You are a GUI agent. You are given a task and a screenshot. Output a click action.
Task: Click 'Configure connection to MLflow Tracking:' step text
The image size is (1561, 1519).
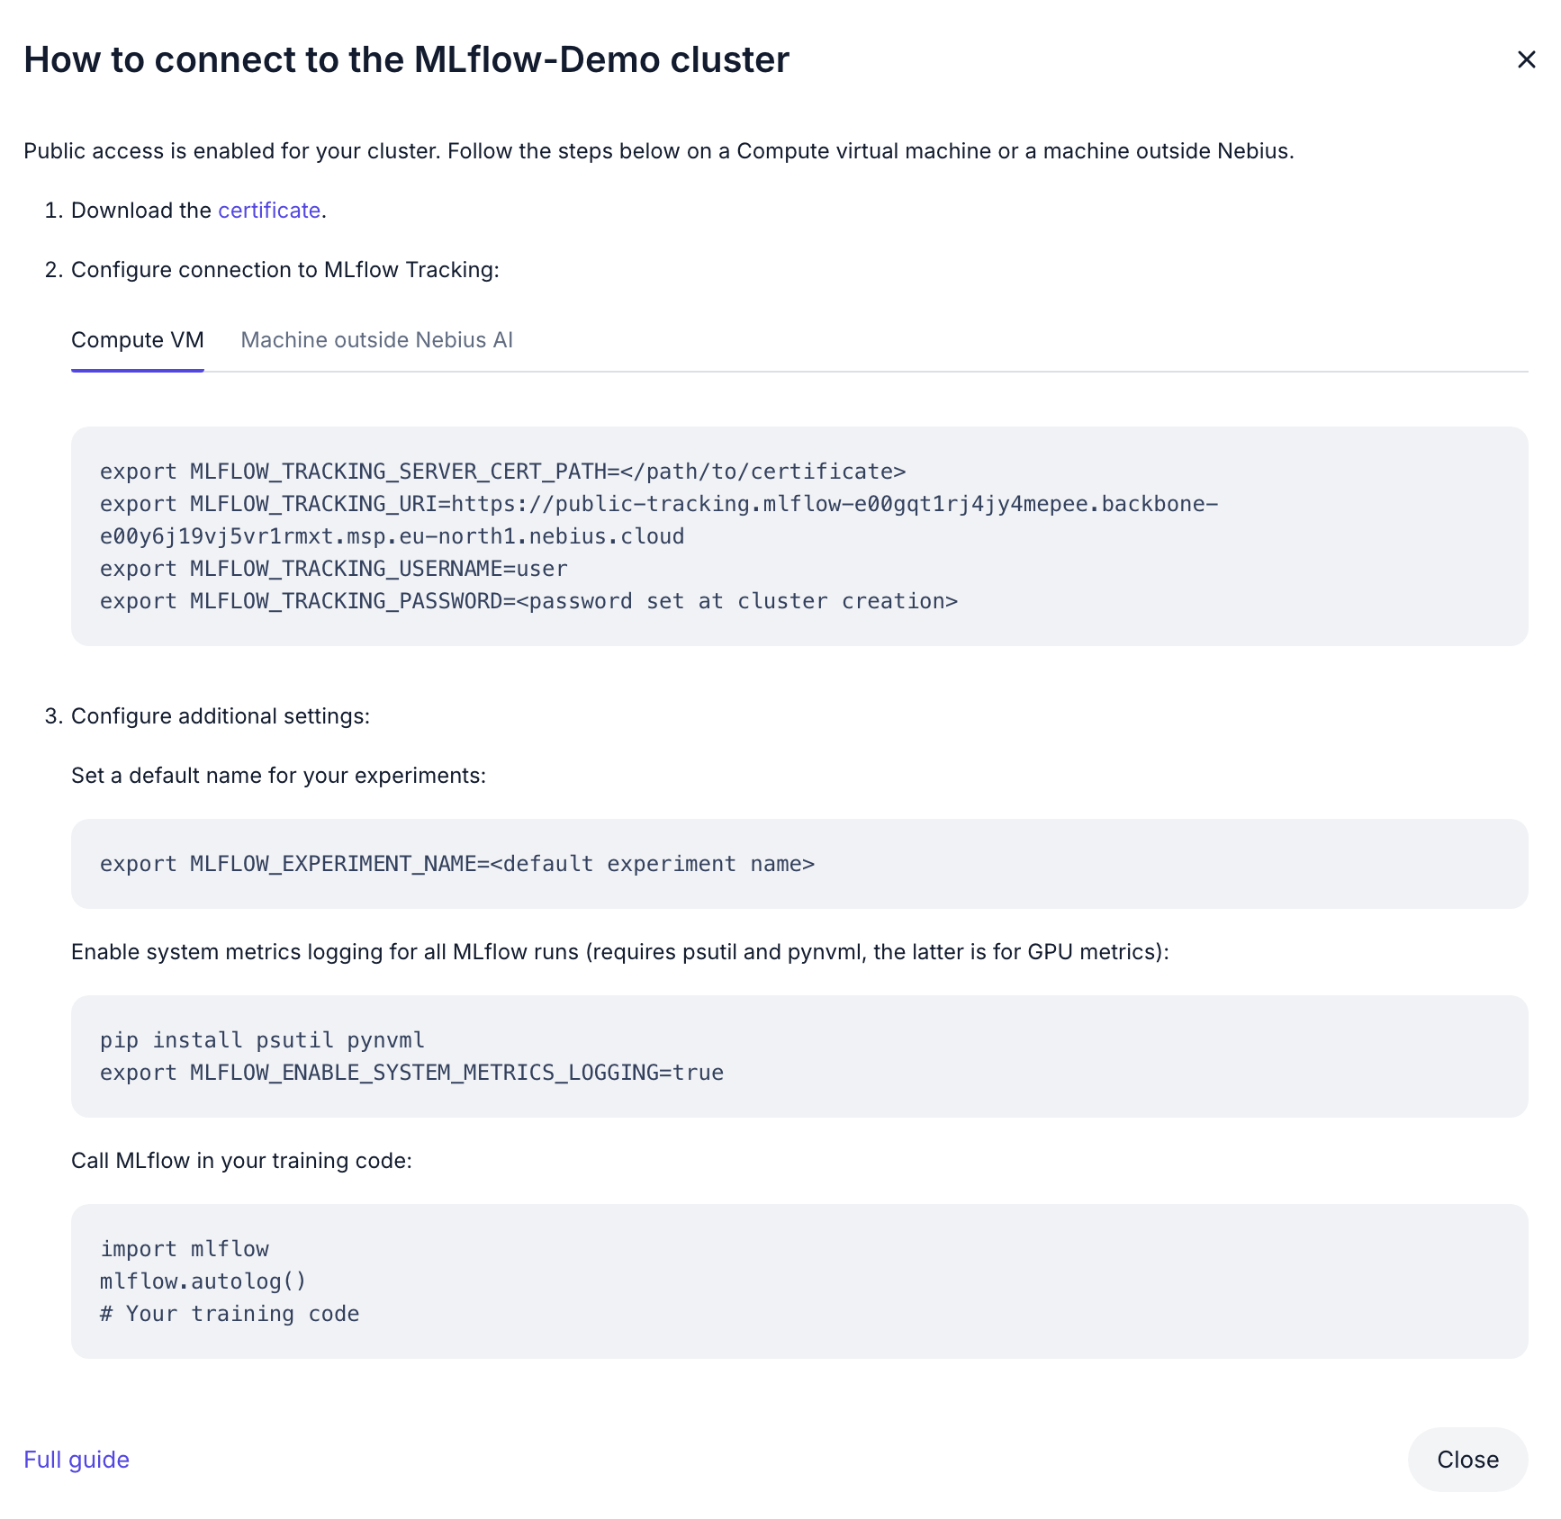tap(284, 270)
